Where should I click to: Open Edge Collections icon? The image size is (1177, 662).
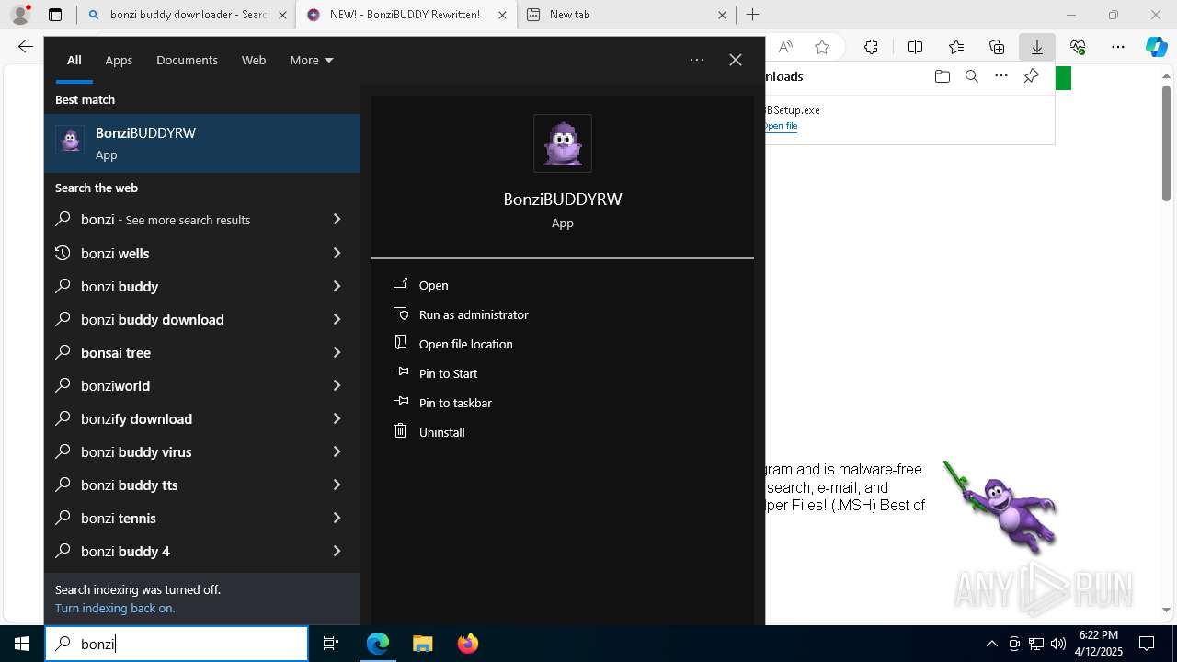pos(997,47)
